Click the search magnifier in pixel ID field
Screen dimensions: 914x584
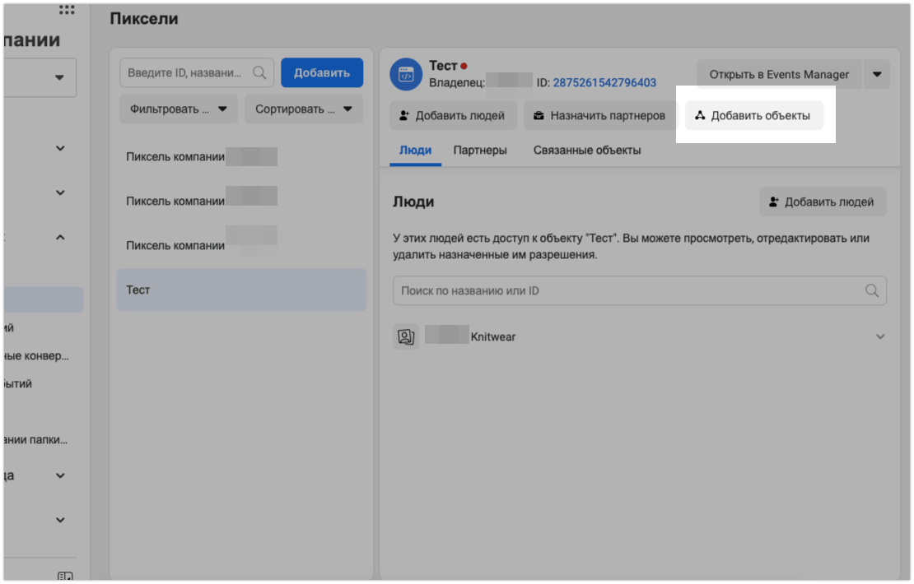(x=259, y=72)
